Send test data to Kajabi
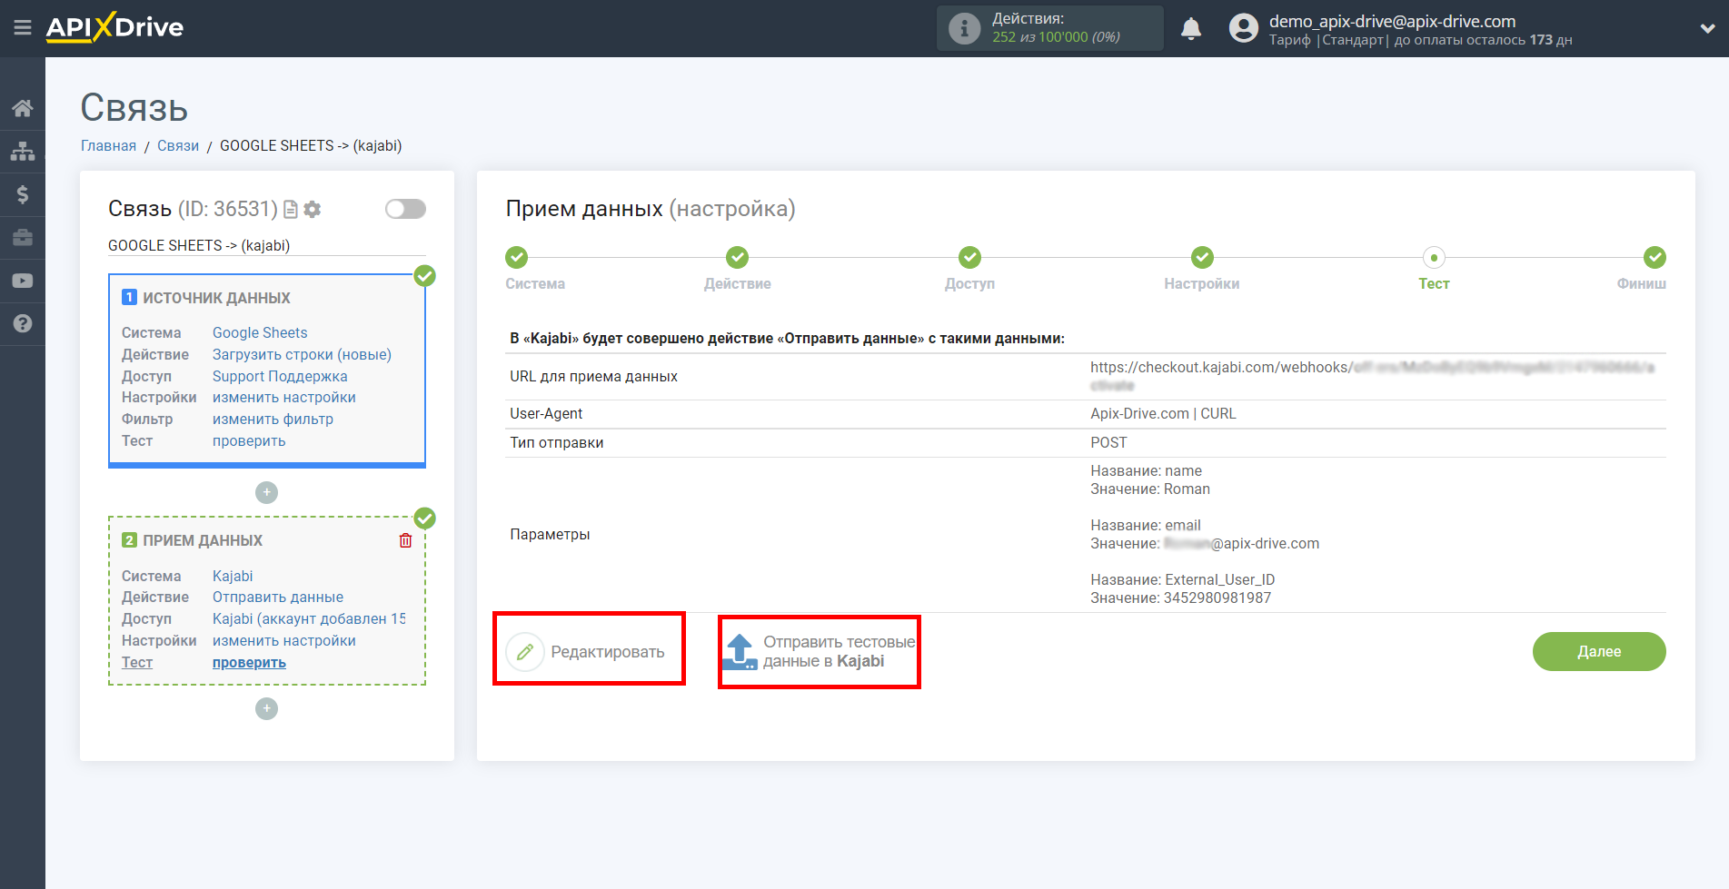This screenshot has height=889, width=1729. 820,652
